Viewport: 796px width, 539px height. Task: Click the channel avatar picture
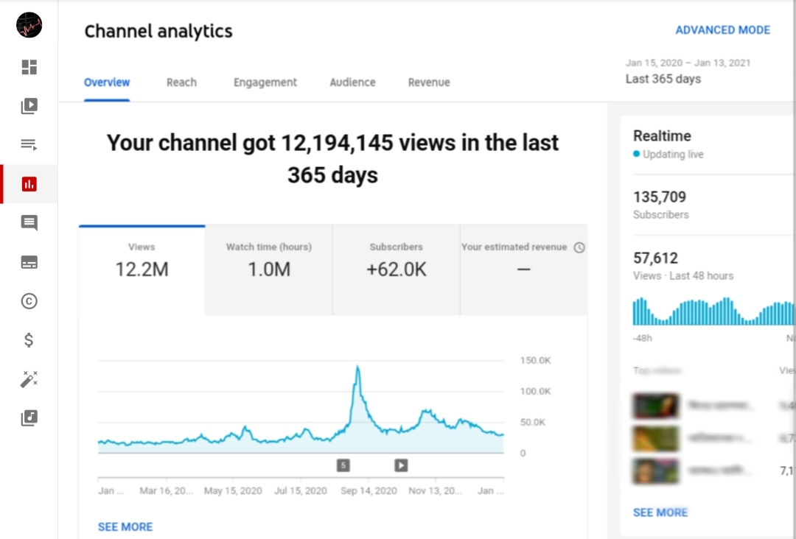coord(29,25)
